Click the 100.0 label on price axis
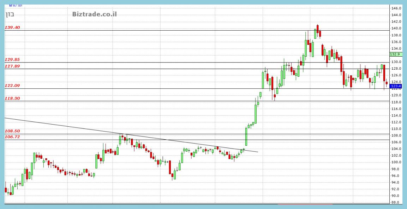This screenshot has width=407, height=209. pyautogui.click(x=397, y=162)
